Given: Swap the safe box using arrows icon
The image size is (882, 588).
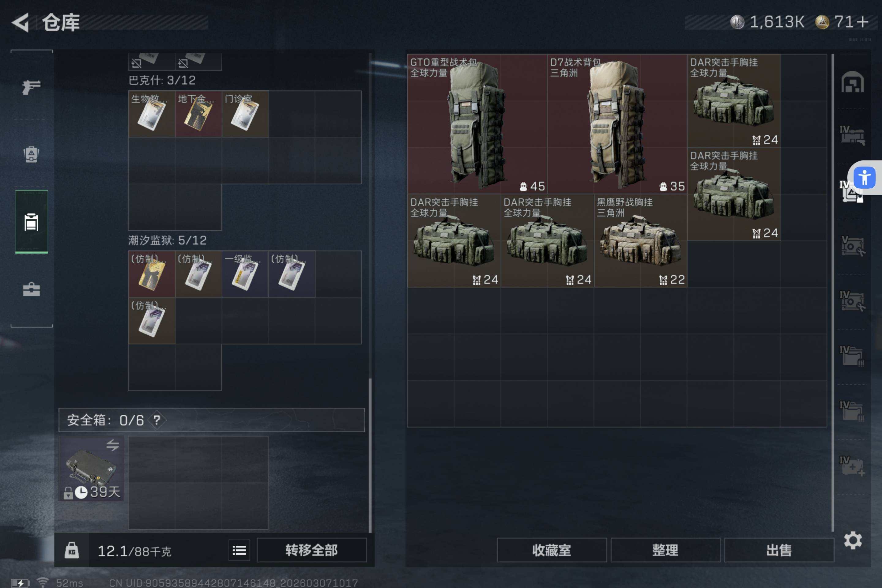Looking at the screenshot, I should click(x=112, y=445).
